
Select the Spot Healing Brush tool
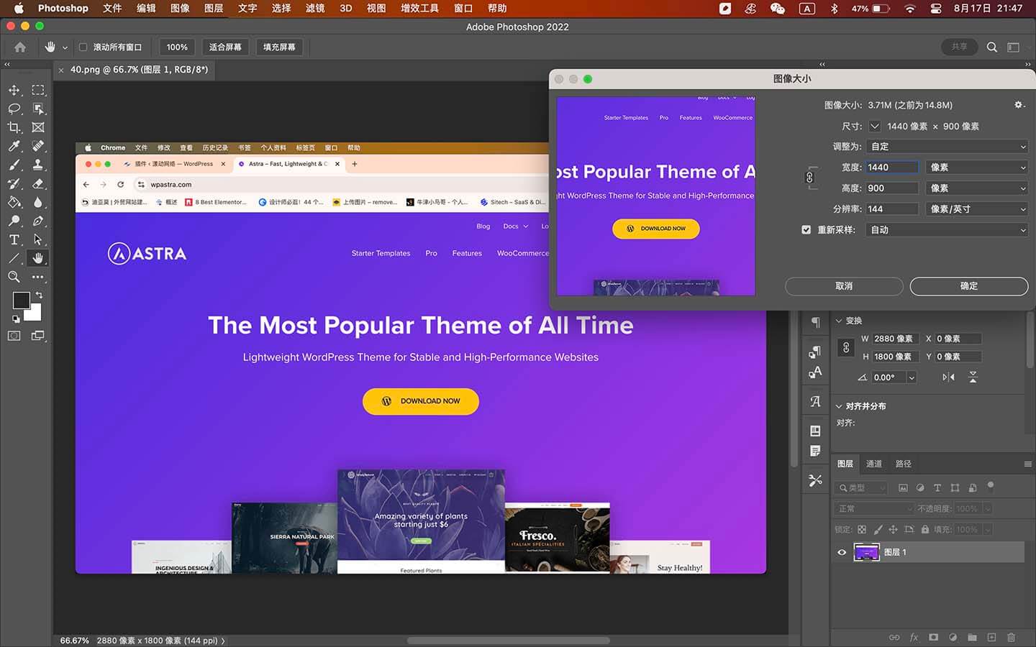[x=38, y=146]
